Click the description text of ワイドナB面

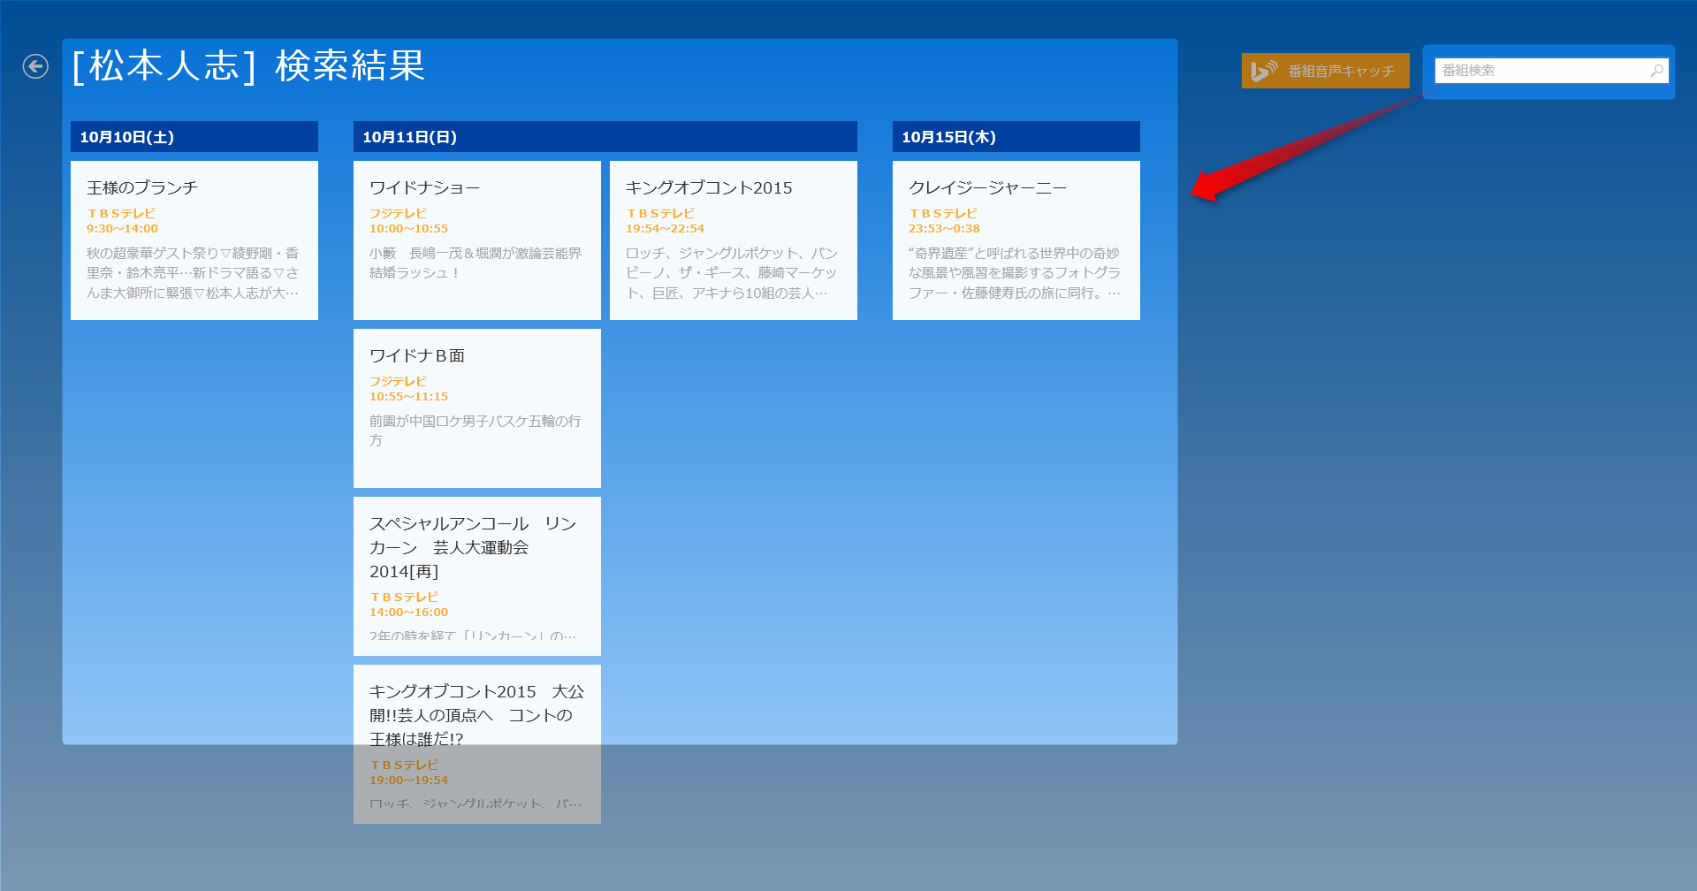[x=476, y=430]
